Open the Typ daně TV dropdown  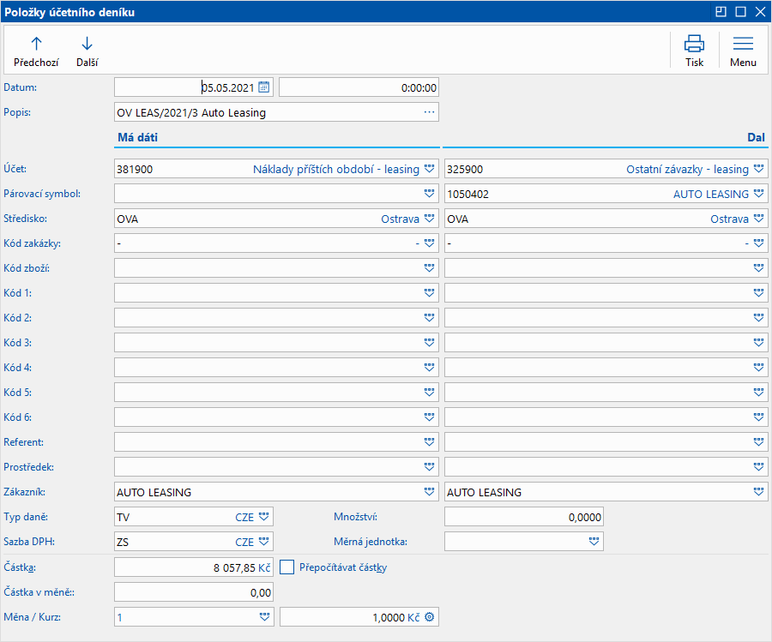[264, 517]
